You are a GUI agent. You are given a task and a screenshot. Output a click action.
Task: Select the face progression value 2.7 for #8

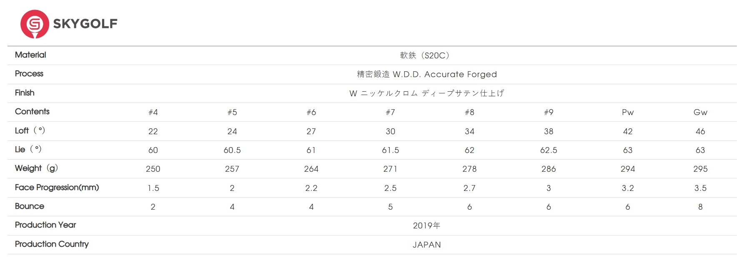(469, 188)
